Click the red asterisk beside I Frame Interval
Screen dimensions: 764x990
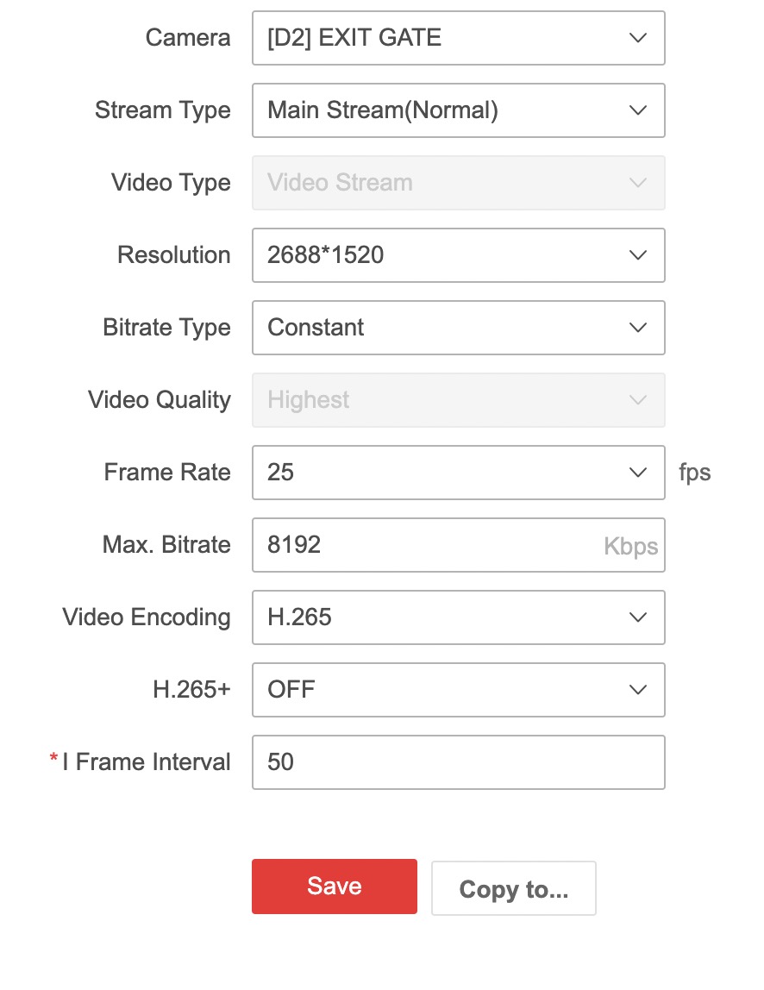tap(53, 759)
